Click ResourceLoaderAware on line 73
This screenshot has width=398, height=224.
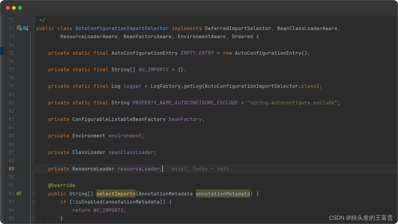coord(89,36)
